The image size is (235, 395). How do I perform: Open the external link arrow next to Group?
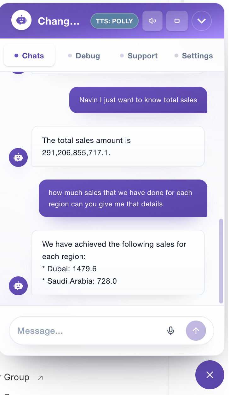point(40,378)
